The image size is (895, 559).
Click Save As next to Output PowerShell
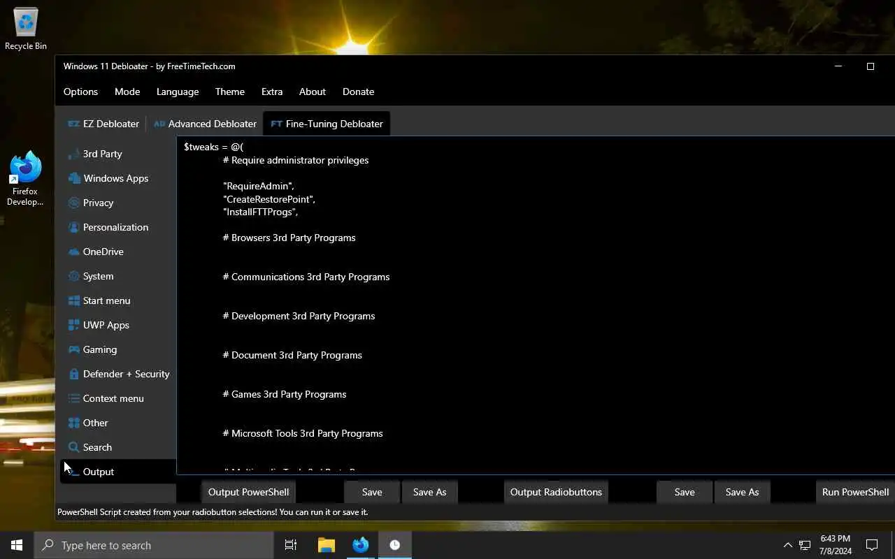pyautogui.click(x=429, y=492)
